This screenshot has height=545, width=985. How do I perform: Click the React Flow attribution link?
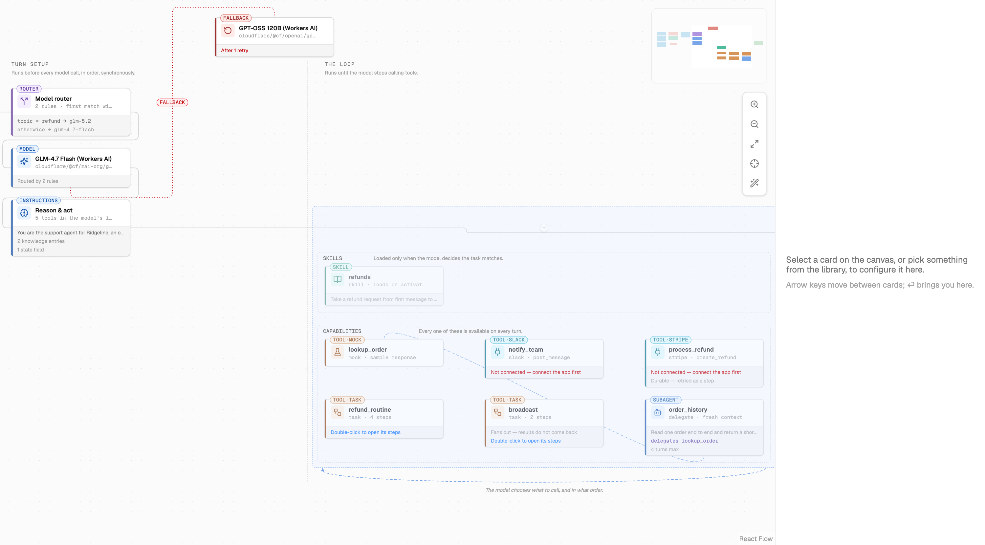click(755, 538)
